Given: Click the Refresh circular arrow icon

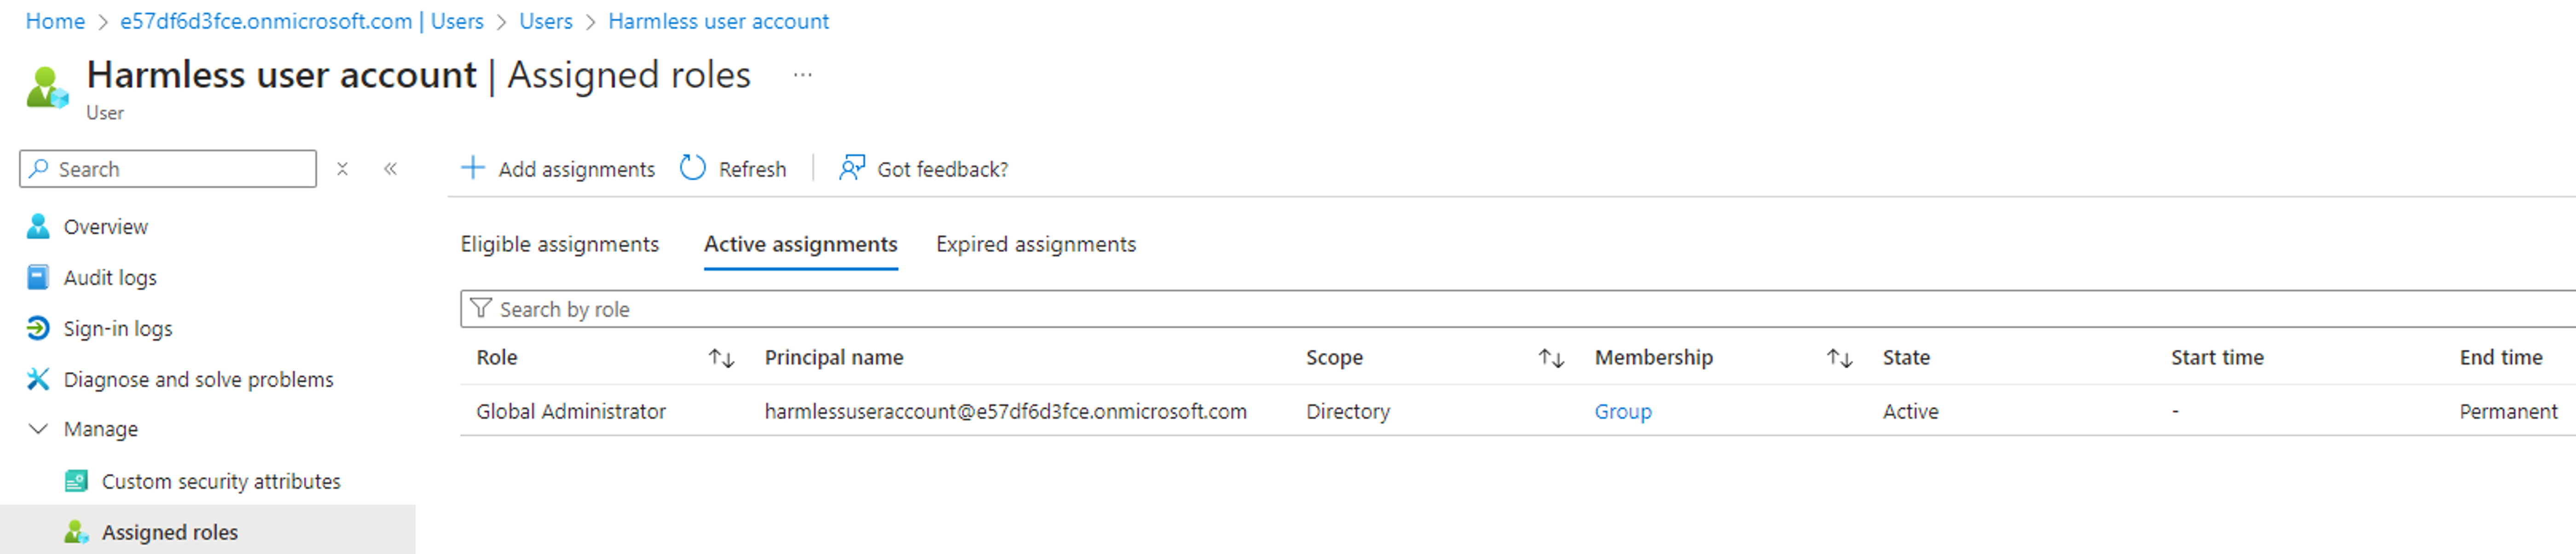Looking at the screenshot, I should click(692, 168).
